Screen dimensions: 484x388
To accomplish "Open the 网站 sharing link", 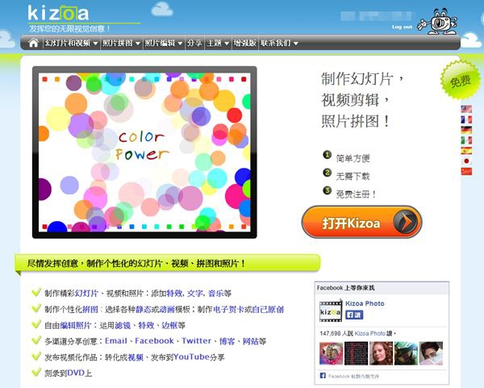I will click(251, 341).
